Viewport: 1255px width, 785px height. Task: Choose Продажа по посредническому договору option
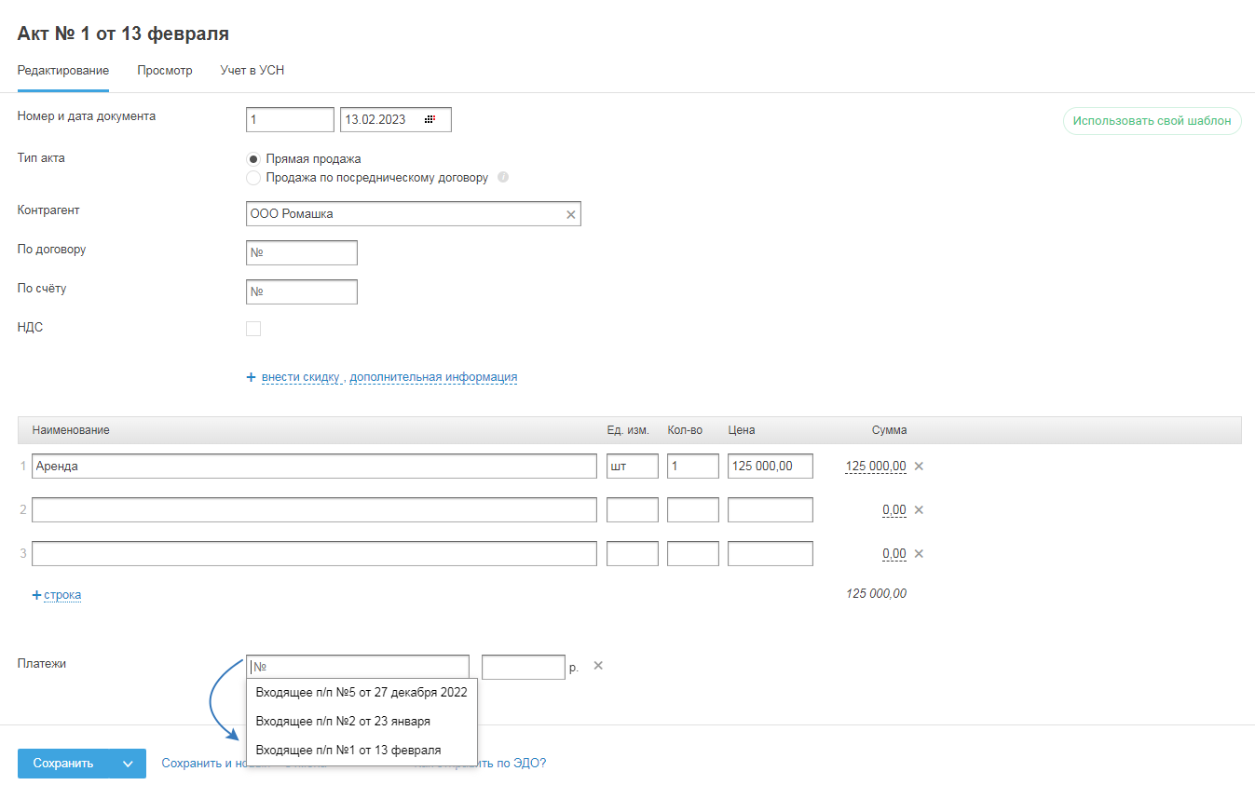pos(253,177)
